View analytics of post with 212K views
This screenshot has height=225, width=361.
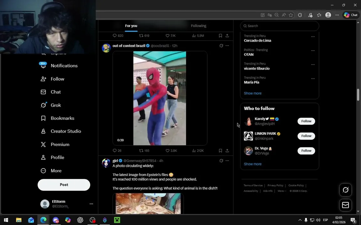[x=198, y=151]
